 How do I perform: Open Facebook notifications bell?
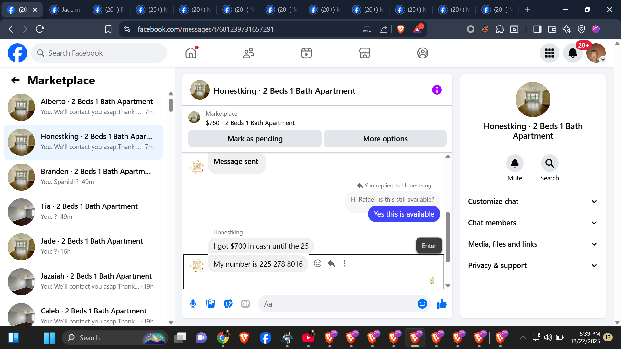(572, 53)
